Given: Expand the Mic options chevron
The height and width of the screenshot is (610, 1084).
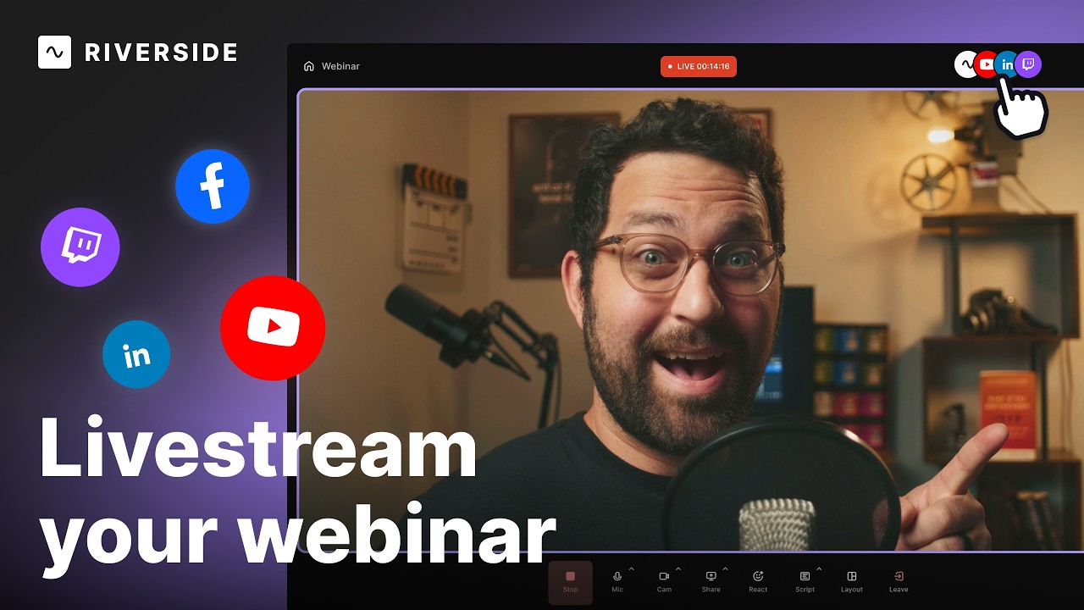Looking at the screenshot, I should [631, 568].
